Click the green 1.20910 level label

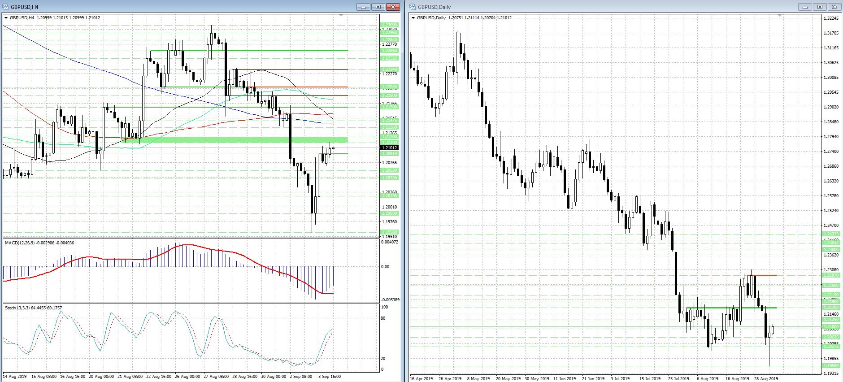(x=389, y=154)
